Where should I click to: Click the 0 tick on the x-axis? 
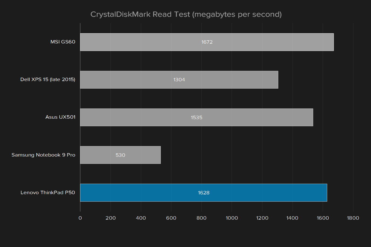pos(80,218)
